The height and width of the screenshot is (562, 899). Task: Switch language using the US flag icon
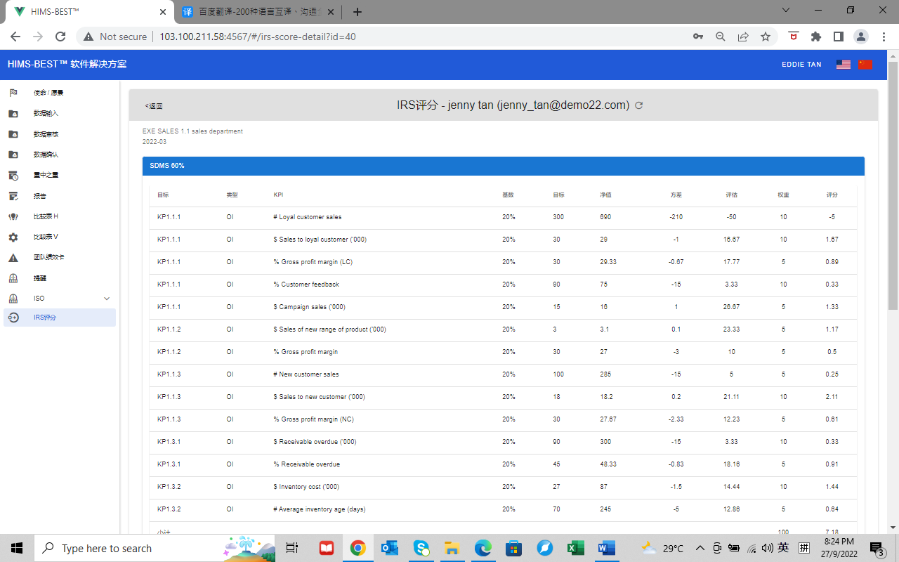point(844,65)
